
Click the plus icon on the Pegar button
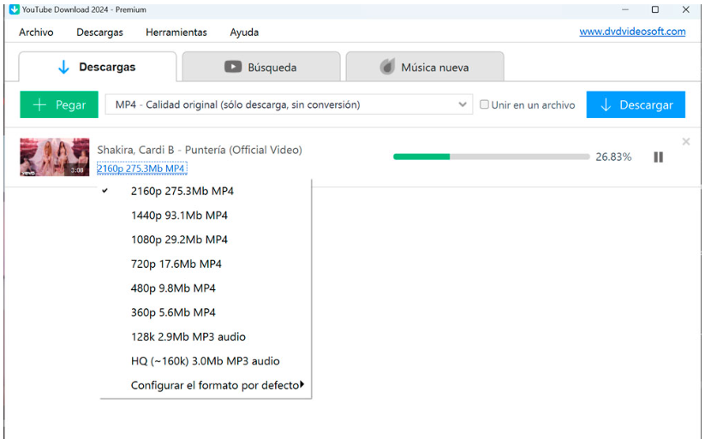coord(39,104)
